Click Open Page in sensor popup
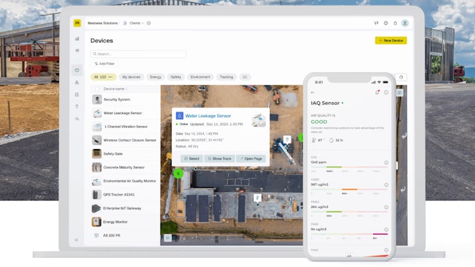 (x=251, y=159)
